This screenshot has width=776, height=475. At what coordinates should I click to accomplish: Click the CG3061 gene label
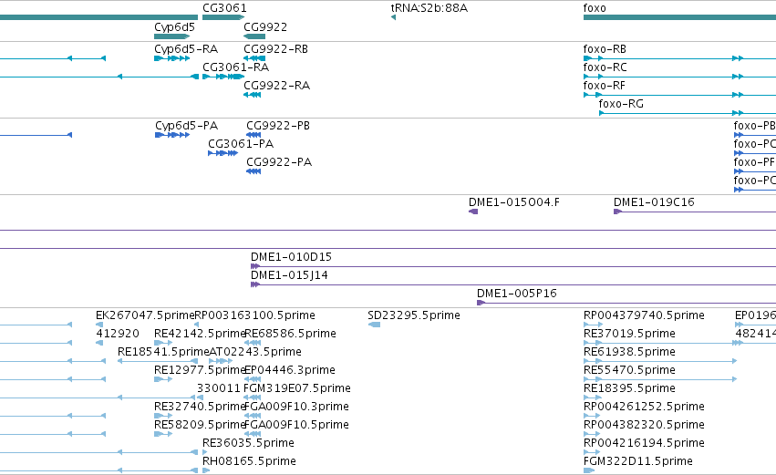click(x=224, y=8)
